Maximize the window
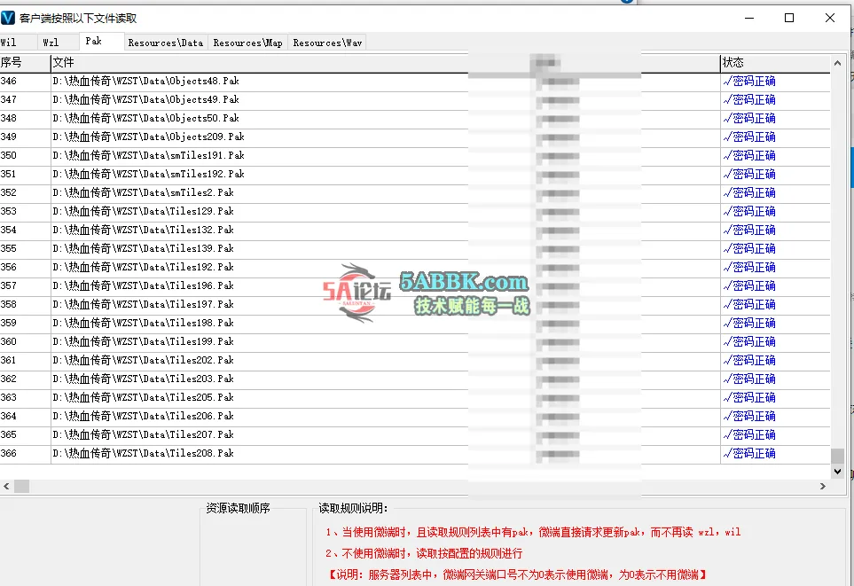 (x=788, y=18)
